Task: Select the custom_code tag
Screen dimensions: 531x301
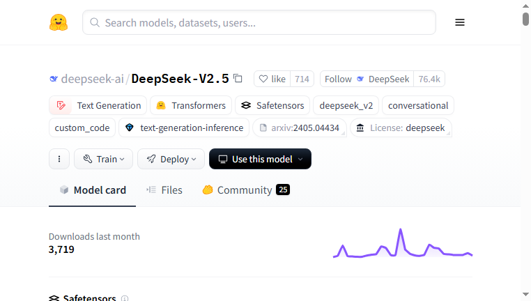Action: [x=82, y=128]
